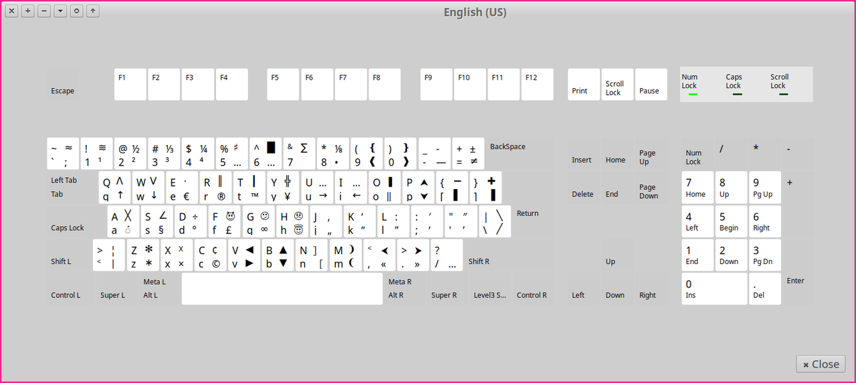Click the space bar
The image size is (856, 383).
click(x=282, y=289)
